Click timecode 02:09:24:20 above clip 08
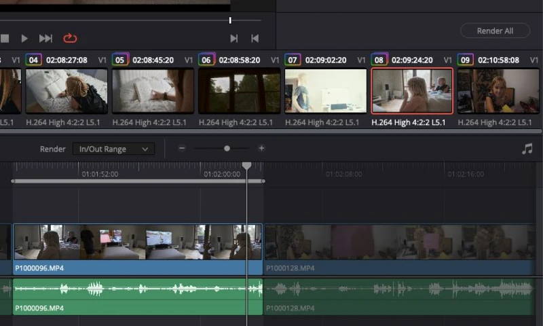Viewport: 543px width, 326px height. 412,60
